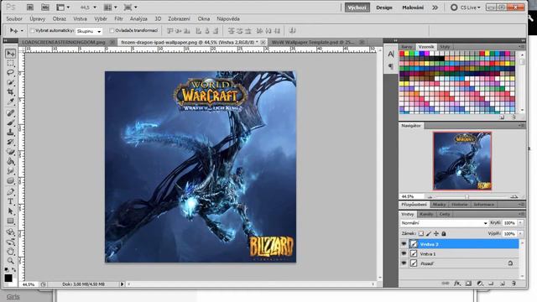Switch to Malování workspace
Viewport: 537px width, 302px height.
(413, 8)
